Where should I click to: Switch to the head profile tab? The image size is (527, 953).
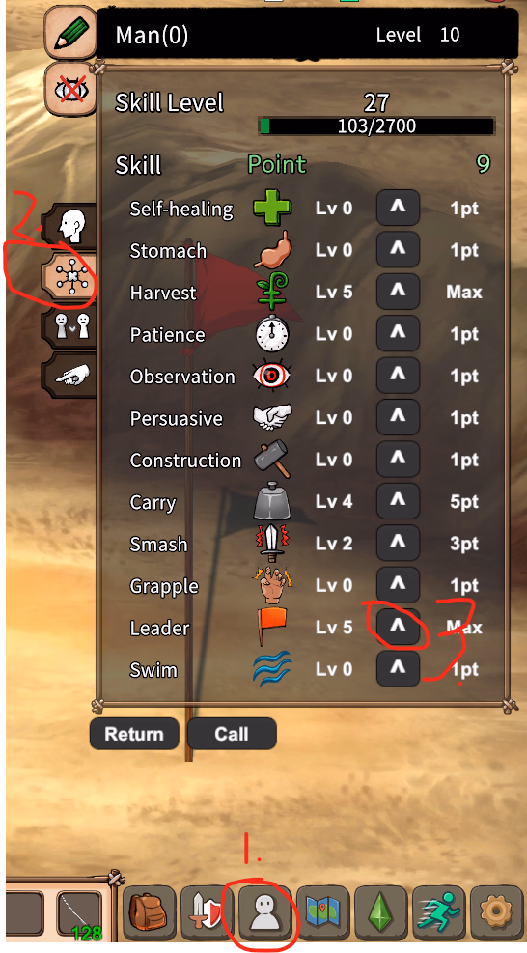pyautogui.click(x=69, y=227)
